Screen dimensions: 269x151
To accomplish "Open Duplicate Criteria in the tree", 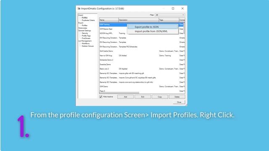I will point(88,20).
